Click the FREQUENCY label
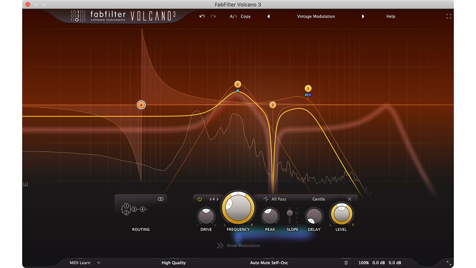This screenshot has height=268, width=476. click(x=238, y=229)
